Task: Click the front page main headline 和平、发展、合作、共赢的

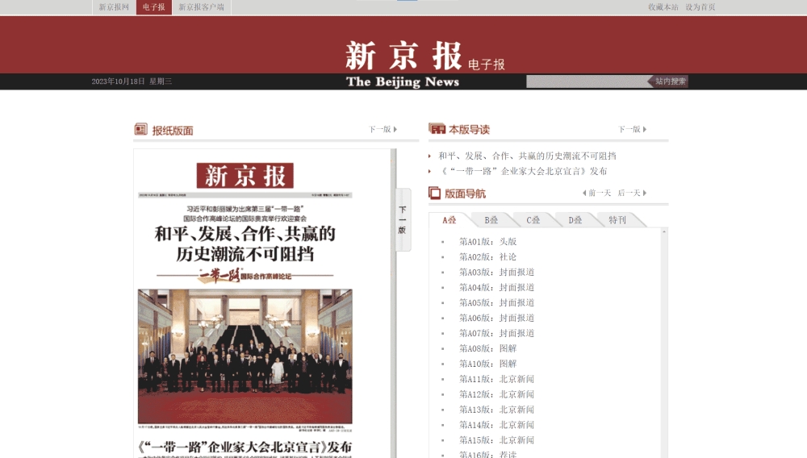Action: 245,234
